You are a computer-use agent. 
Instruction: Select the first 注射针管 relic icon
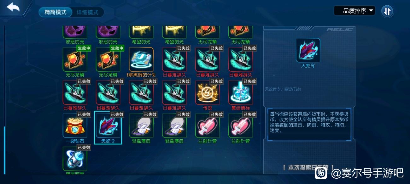point(207,125)
